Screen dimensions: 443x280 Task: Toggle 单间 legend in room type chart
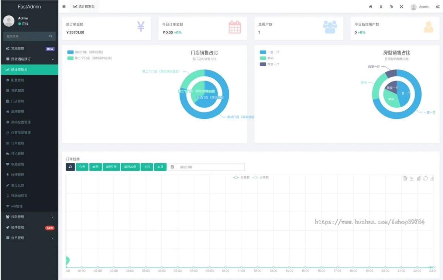click(x=267, y=58)
